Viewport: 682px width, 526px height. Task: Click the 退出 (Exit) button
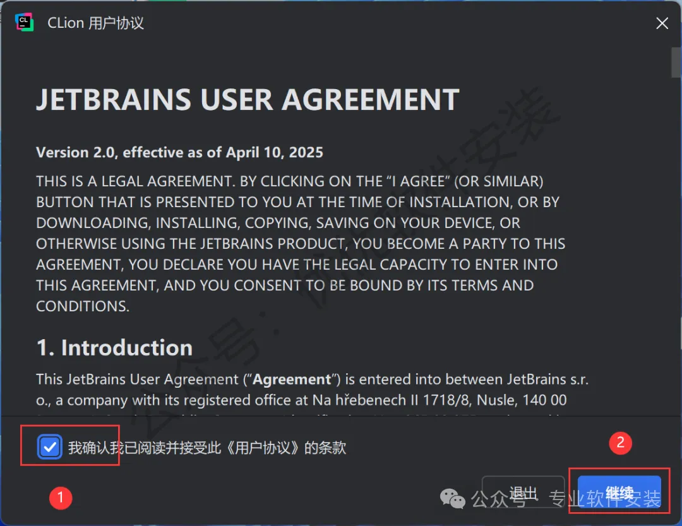click(523, 493)
